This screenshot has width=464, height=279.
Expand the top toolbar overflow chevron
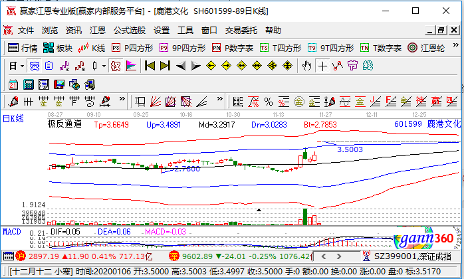[x=456, y=46]
